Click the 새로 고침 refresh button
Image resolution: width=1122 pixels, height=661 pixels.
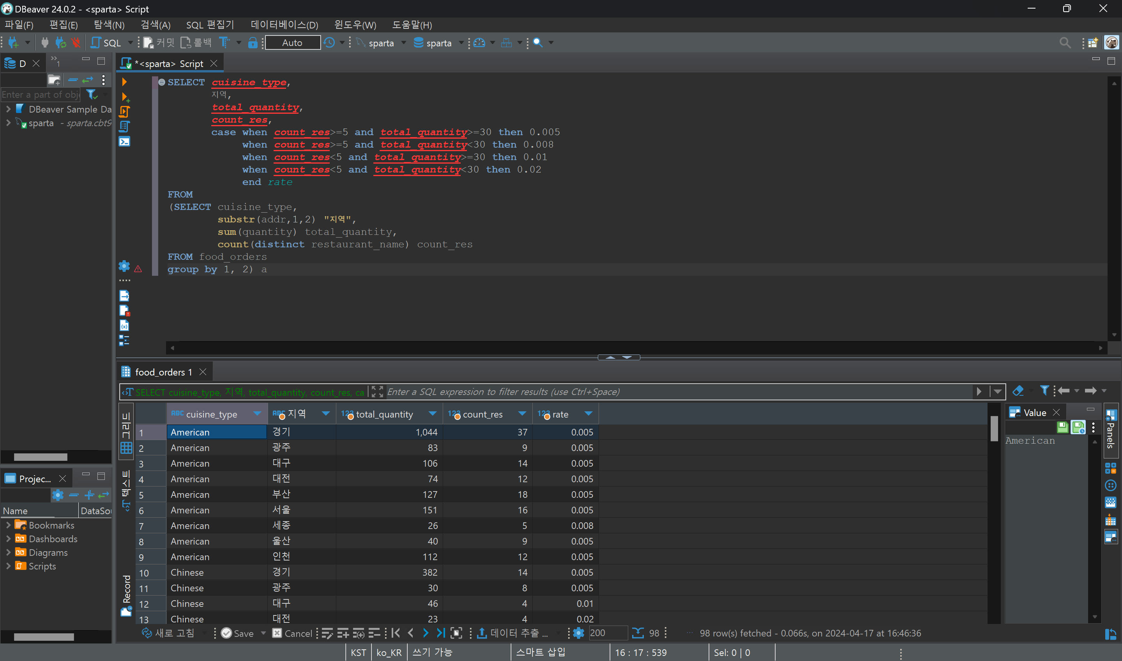pos(168,633)
